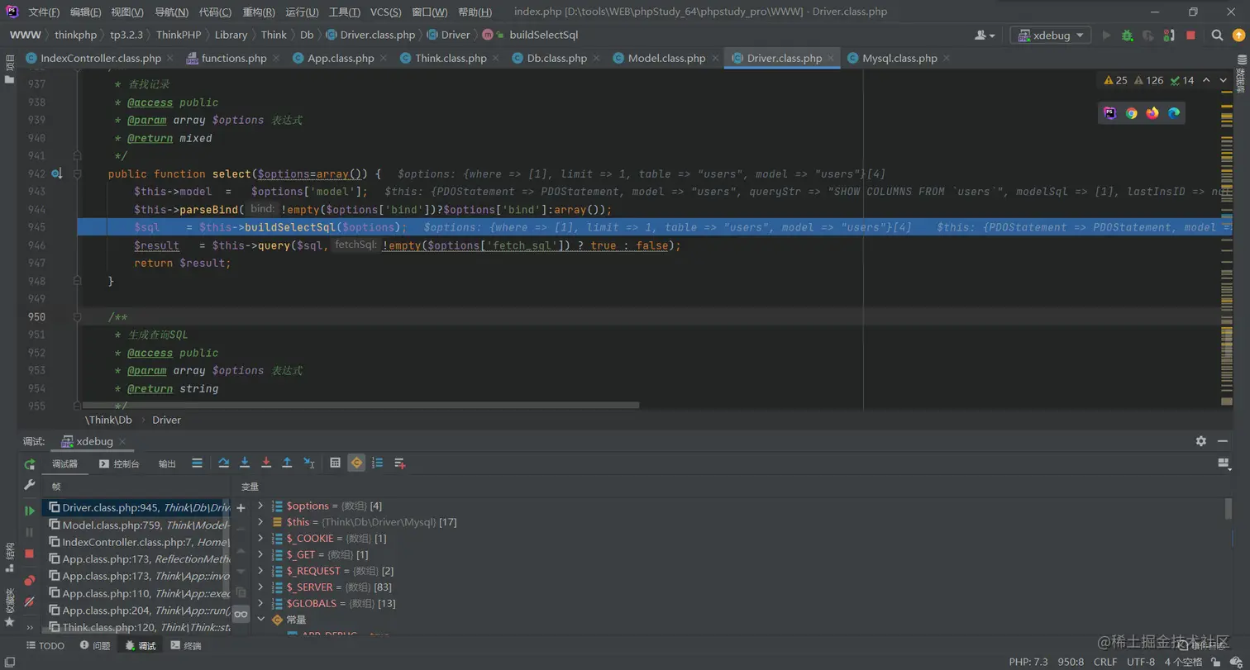The width and height of the screenshot is (1250, 670).
Task: Open page in built-in PhpStorm preview icon
Action: 1109,113
